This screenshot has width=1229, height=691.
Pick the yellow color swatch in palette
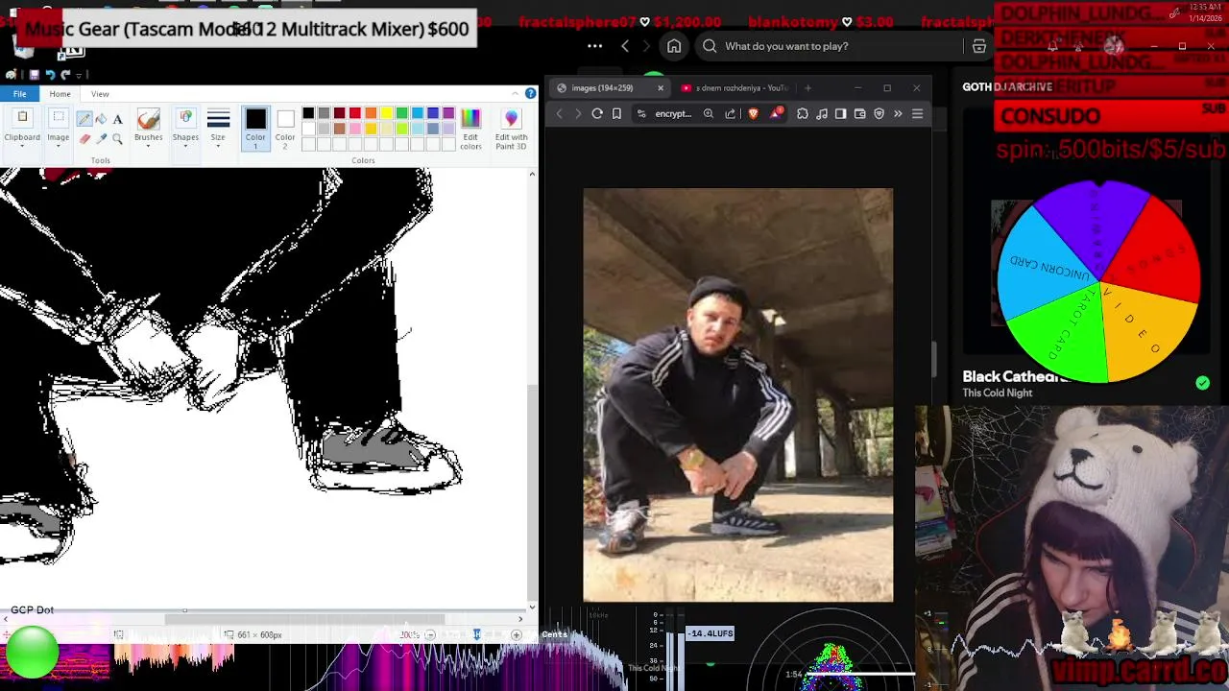(386, 113)
